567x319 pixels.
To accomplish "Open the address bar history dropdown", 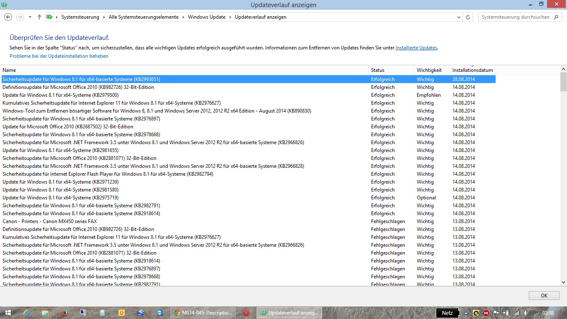I will (459, 17).
